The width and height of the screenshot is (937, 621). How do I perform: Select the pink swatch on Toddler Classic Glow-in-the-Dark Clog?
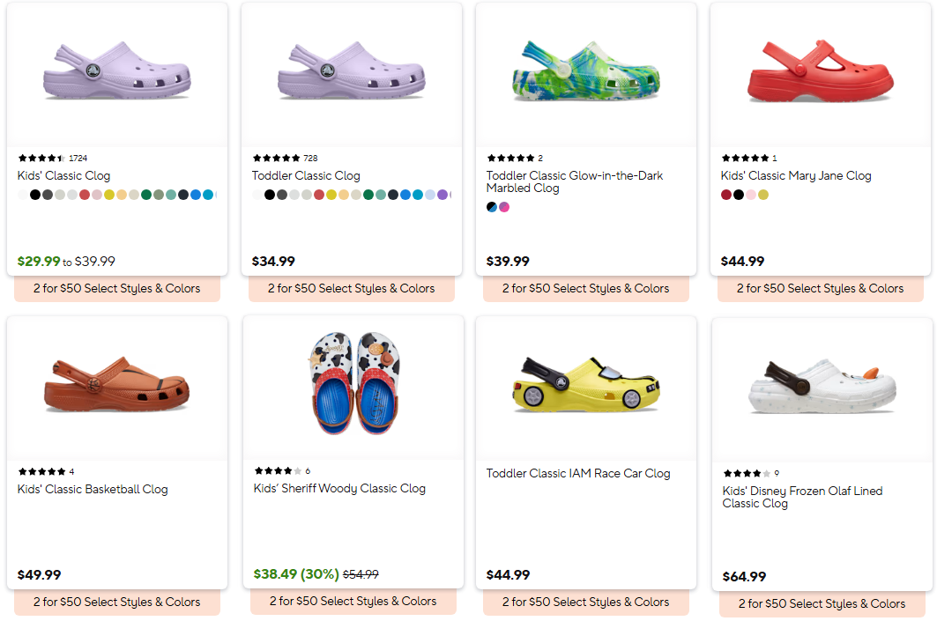pyautogui.click(x=503, y=206)
